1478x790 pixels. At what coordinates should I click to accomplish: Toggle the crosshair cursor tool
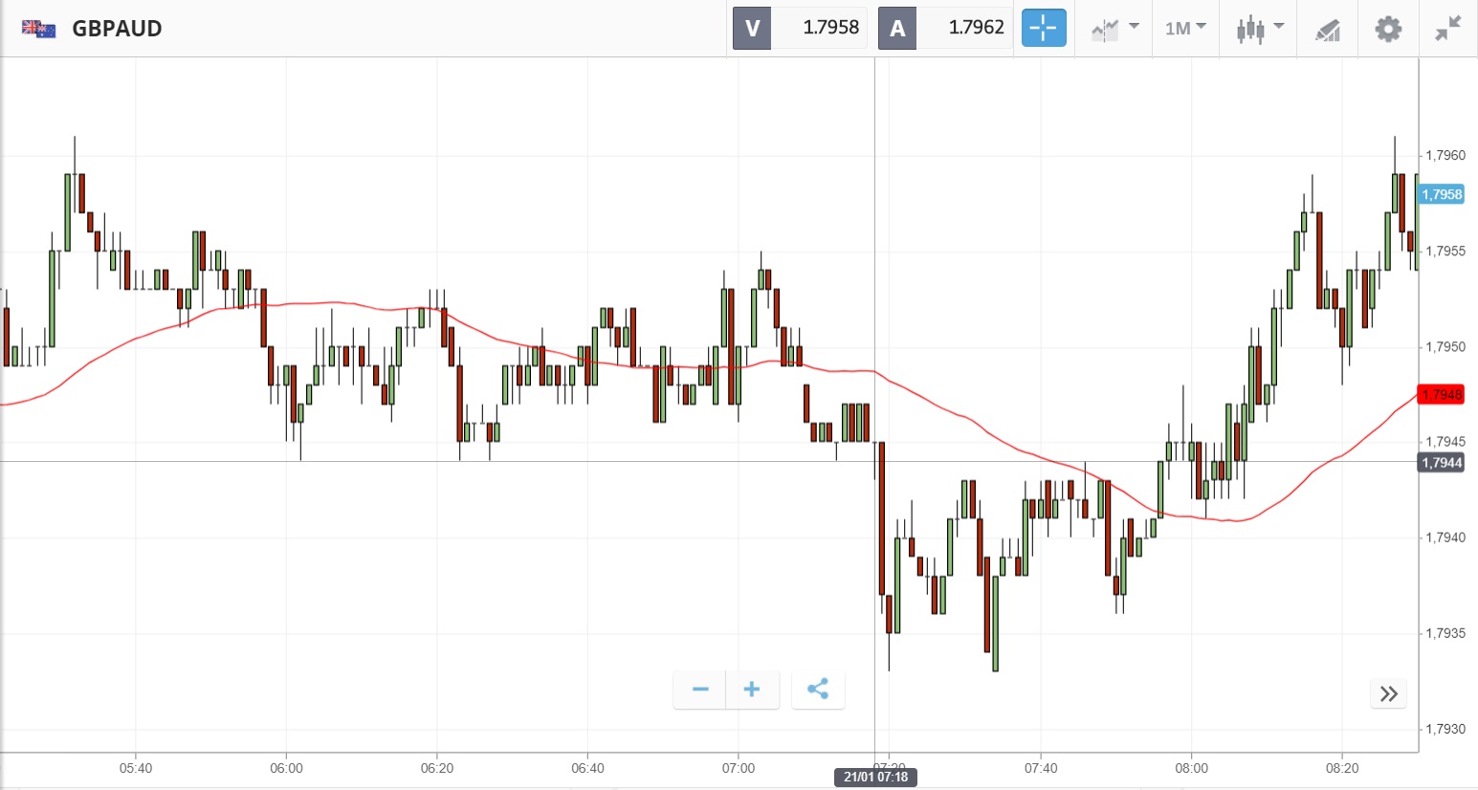(1043, 29)
